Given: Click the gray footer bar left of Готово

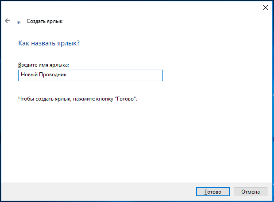Looking at the screenshot, I should point(98,192).
